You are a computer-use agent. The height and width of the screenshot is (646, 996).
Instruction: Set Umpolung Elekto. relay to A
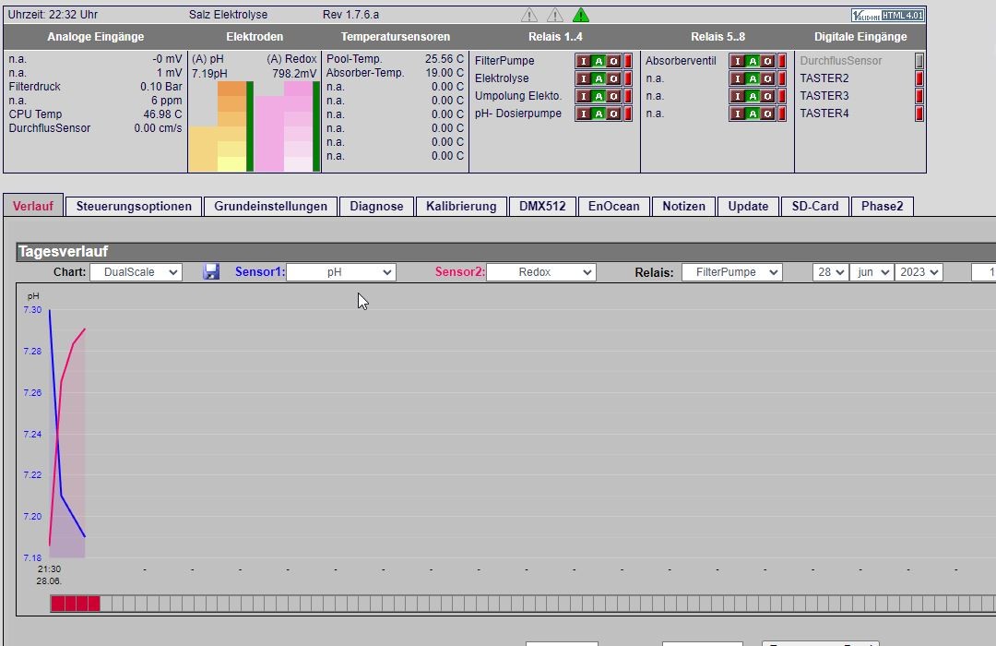(599, 96)
